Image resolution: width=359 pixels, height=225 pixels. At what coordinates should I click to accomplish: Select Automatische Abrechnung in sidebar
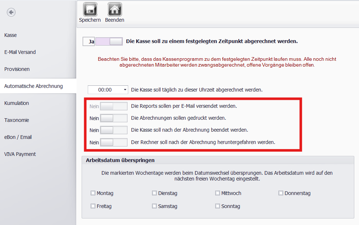(34, 86)
